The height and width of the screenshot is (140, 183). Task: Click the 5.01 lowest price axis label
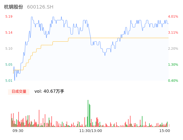(x=9, y=81)
